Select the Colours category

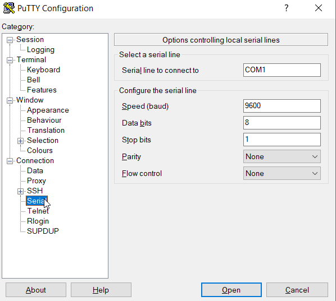click(40, 150)
